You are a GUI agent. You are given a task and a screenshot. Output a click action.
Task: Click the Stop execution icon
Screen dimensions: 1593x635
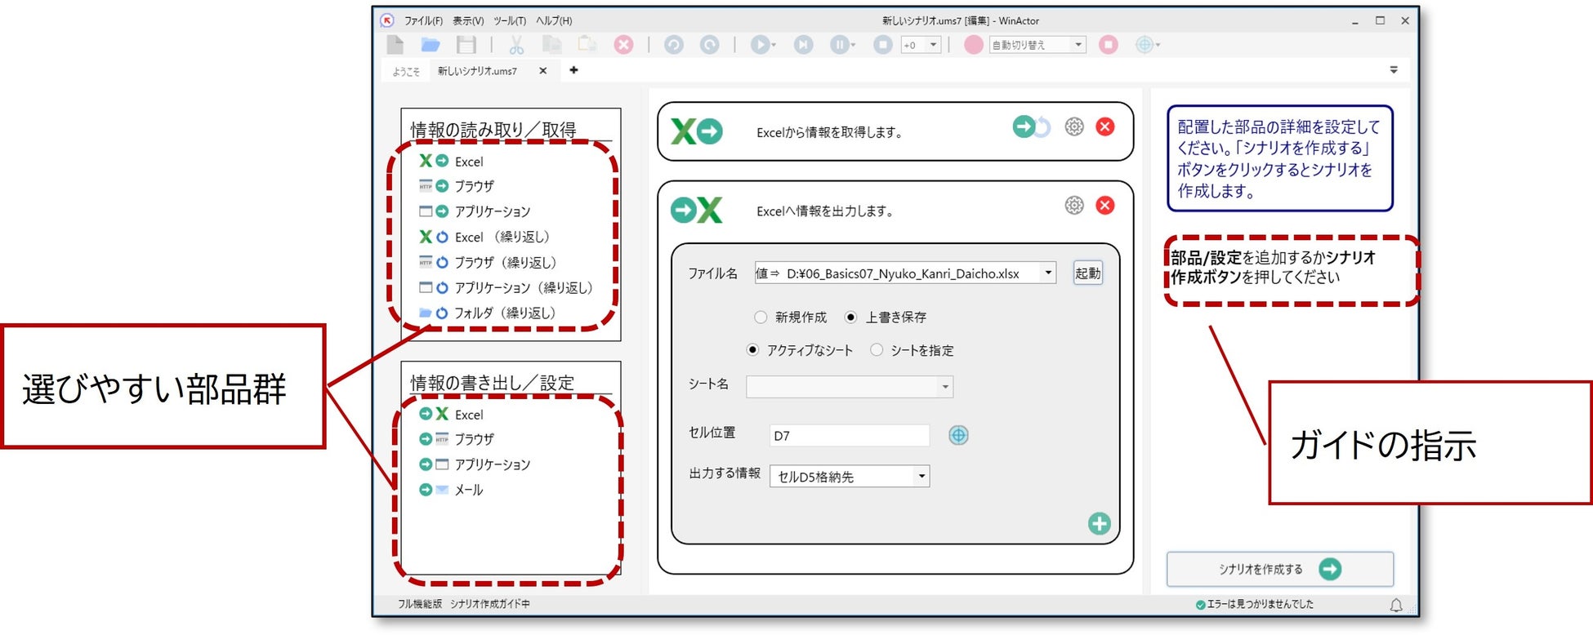[x=883, y=45]
